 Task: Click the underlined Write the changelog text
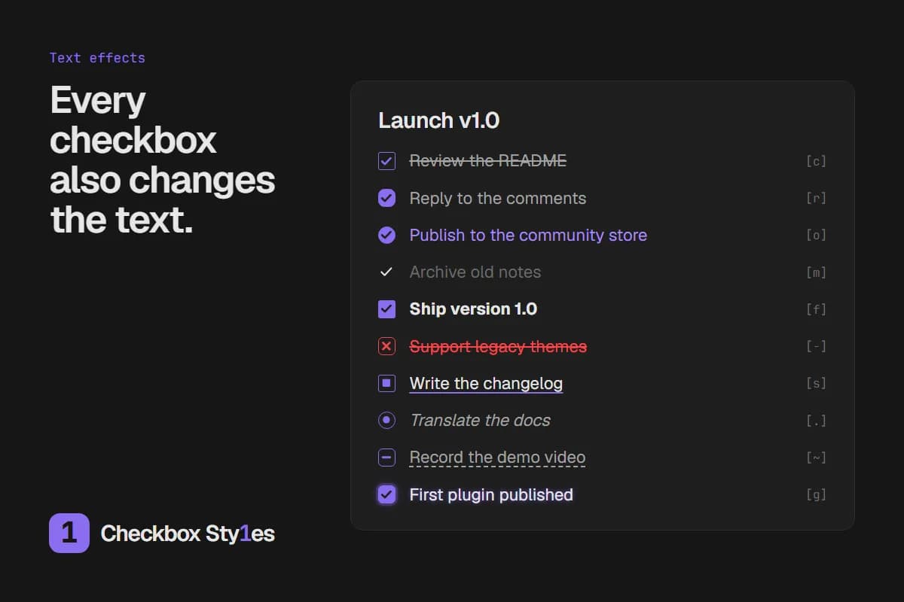coord(486,384)
